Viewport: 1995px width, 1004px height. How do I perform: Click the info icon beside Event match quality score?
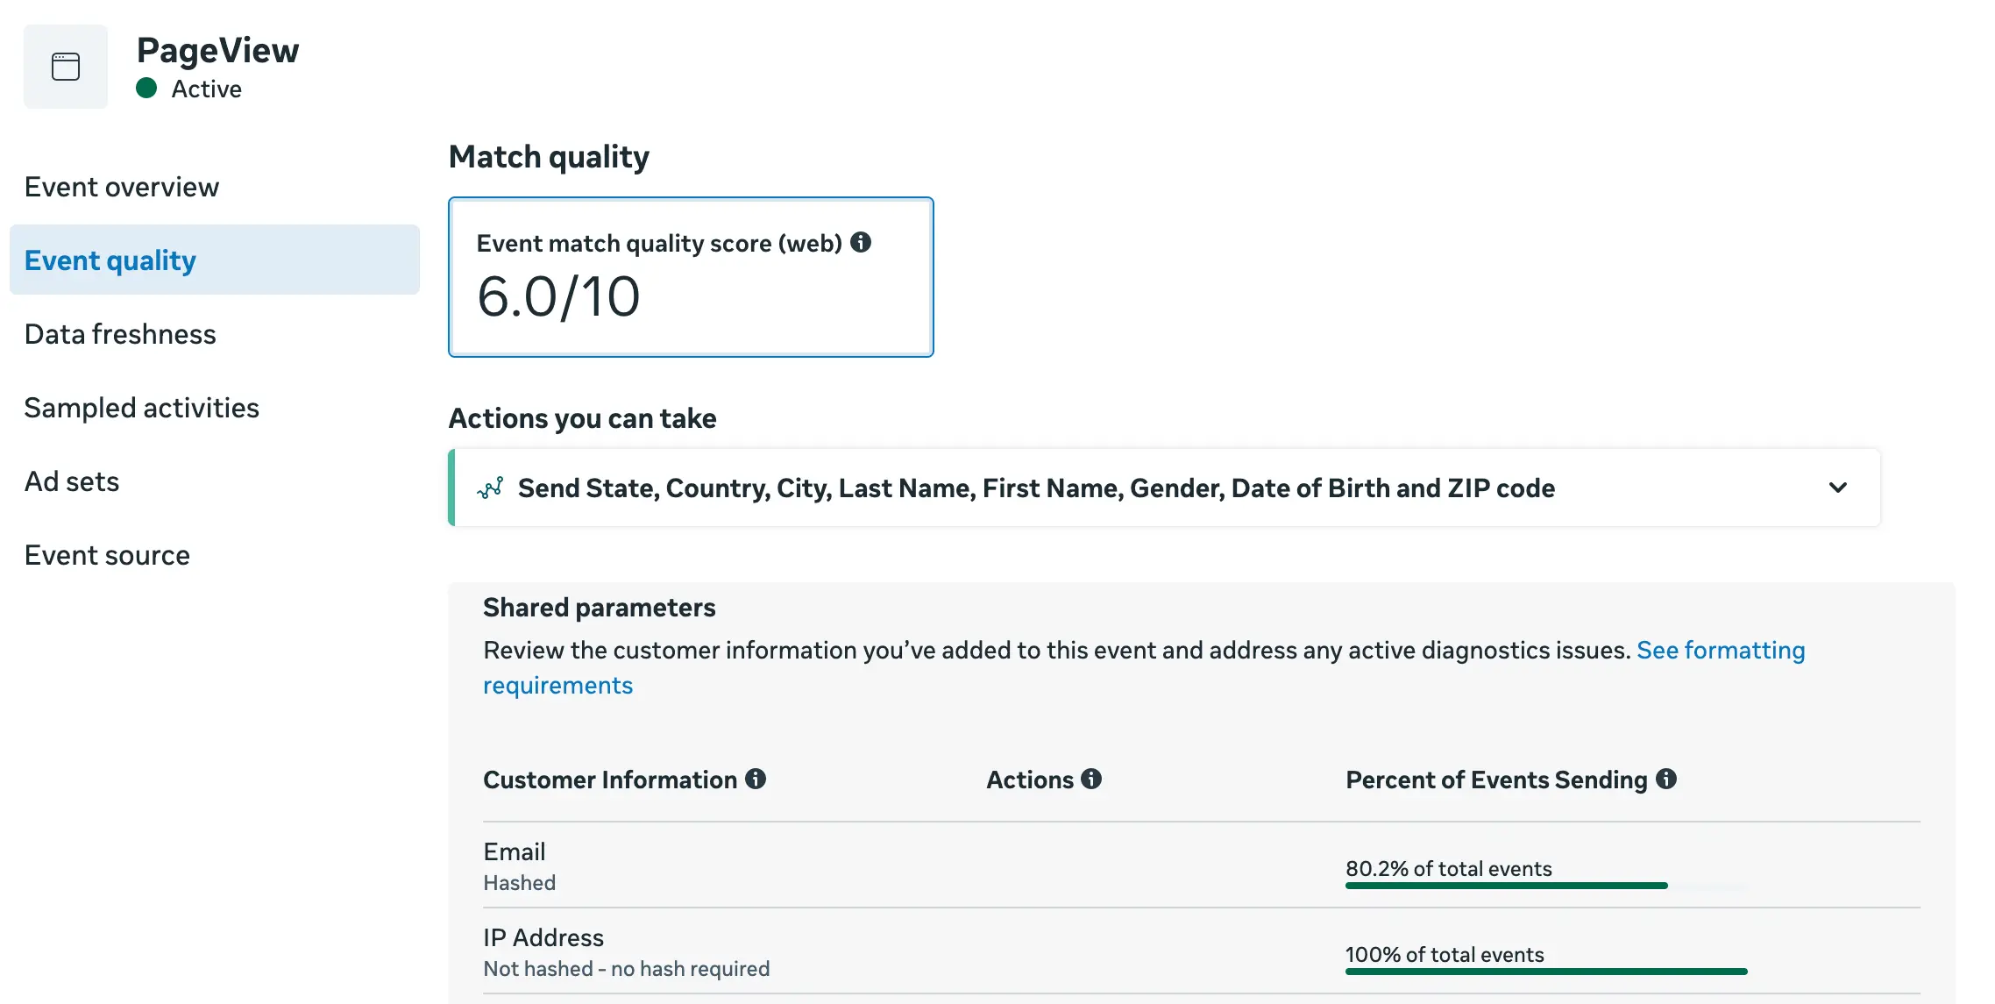point(862,243)
